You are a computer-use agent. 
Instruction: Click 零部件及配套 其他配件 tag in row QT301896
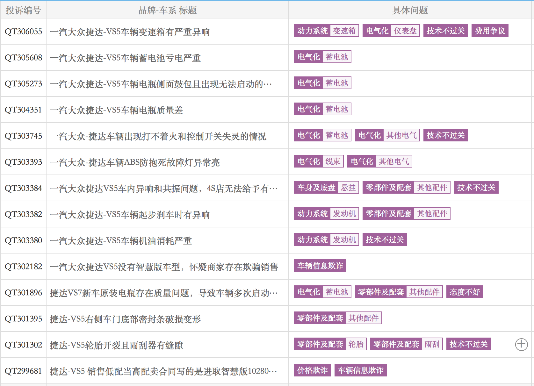[x=399, y=292]
